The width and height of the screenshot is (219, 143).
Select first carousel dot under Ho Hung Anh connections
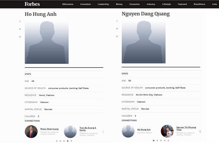56,141
